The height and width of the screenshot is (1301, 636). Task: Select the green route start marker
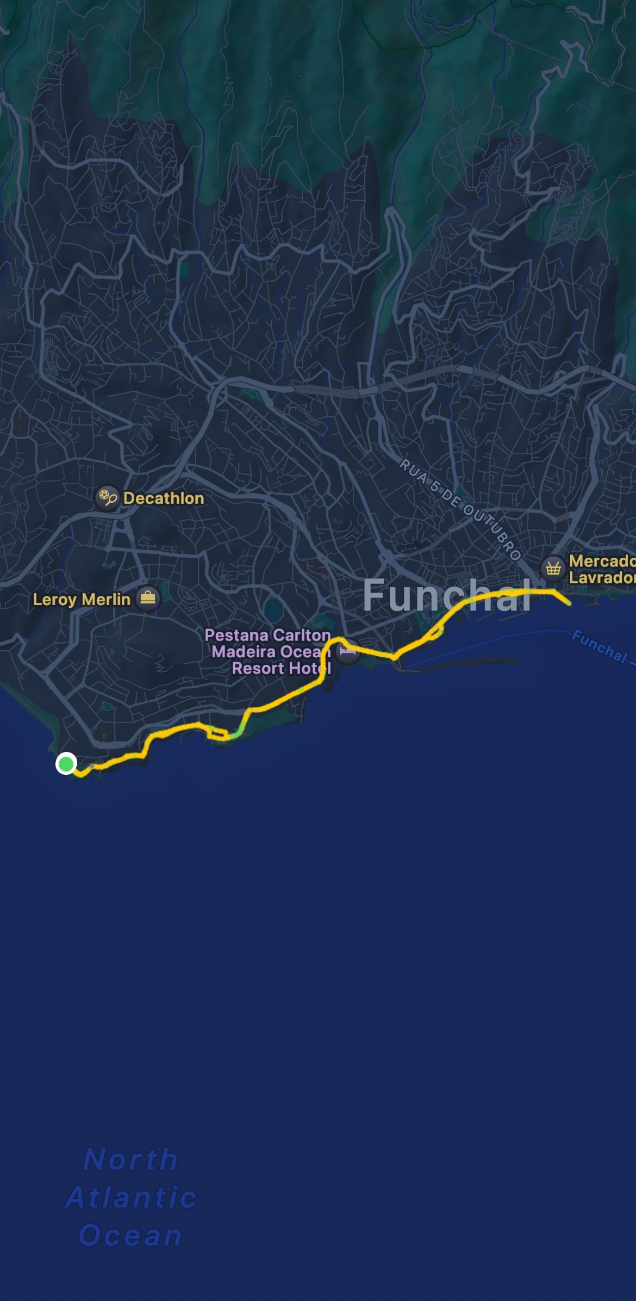66,764
